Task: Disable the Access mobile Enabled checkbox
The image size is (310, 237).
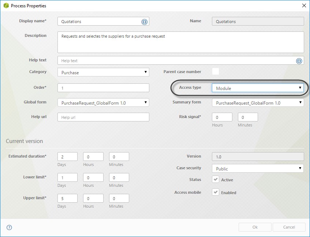Action: tap(216, 192)
